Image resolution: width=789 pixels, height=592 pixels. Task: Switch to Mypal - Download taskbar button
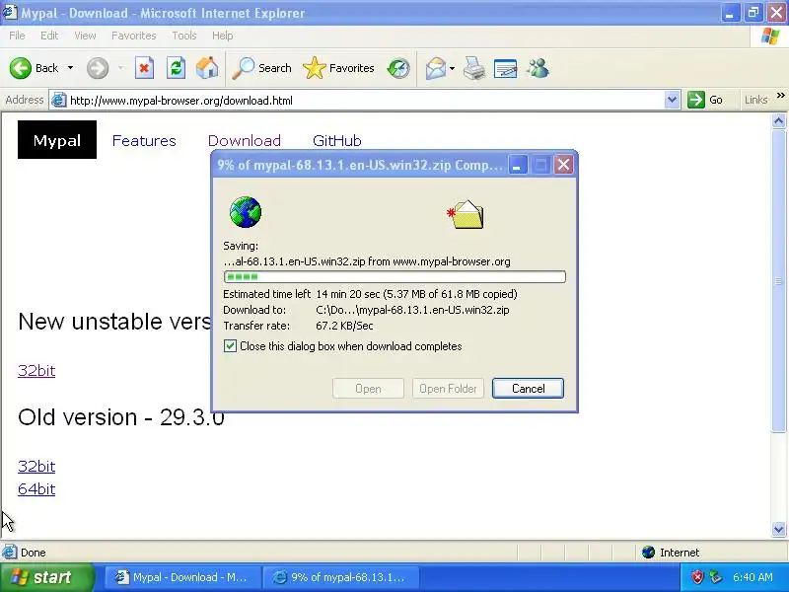pos(183,577)
